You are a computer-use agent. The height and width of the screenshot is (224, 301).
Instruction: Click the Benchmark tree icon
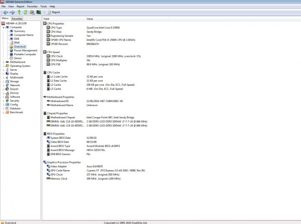7,112
